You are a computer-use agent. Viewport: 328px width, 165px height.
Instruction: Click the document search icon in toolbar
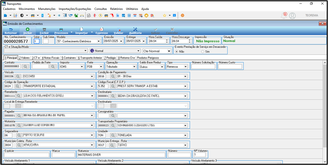click(x=152, y=15)
